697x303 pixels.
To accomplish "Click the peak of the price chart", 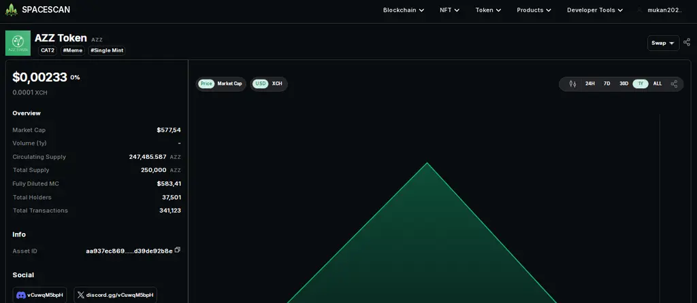I will coord(427,163).
